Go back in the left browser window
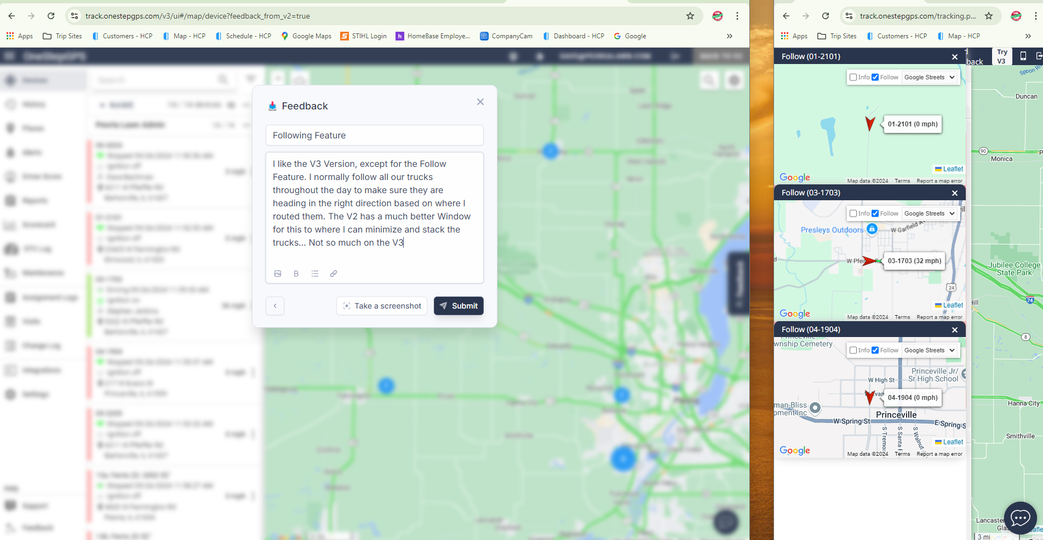This screenshot has width=1043, height=540. click(x=12, y=16)
